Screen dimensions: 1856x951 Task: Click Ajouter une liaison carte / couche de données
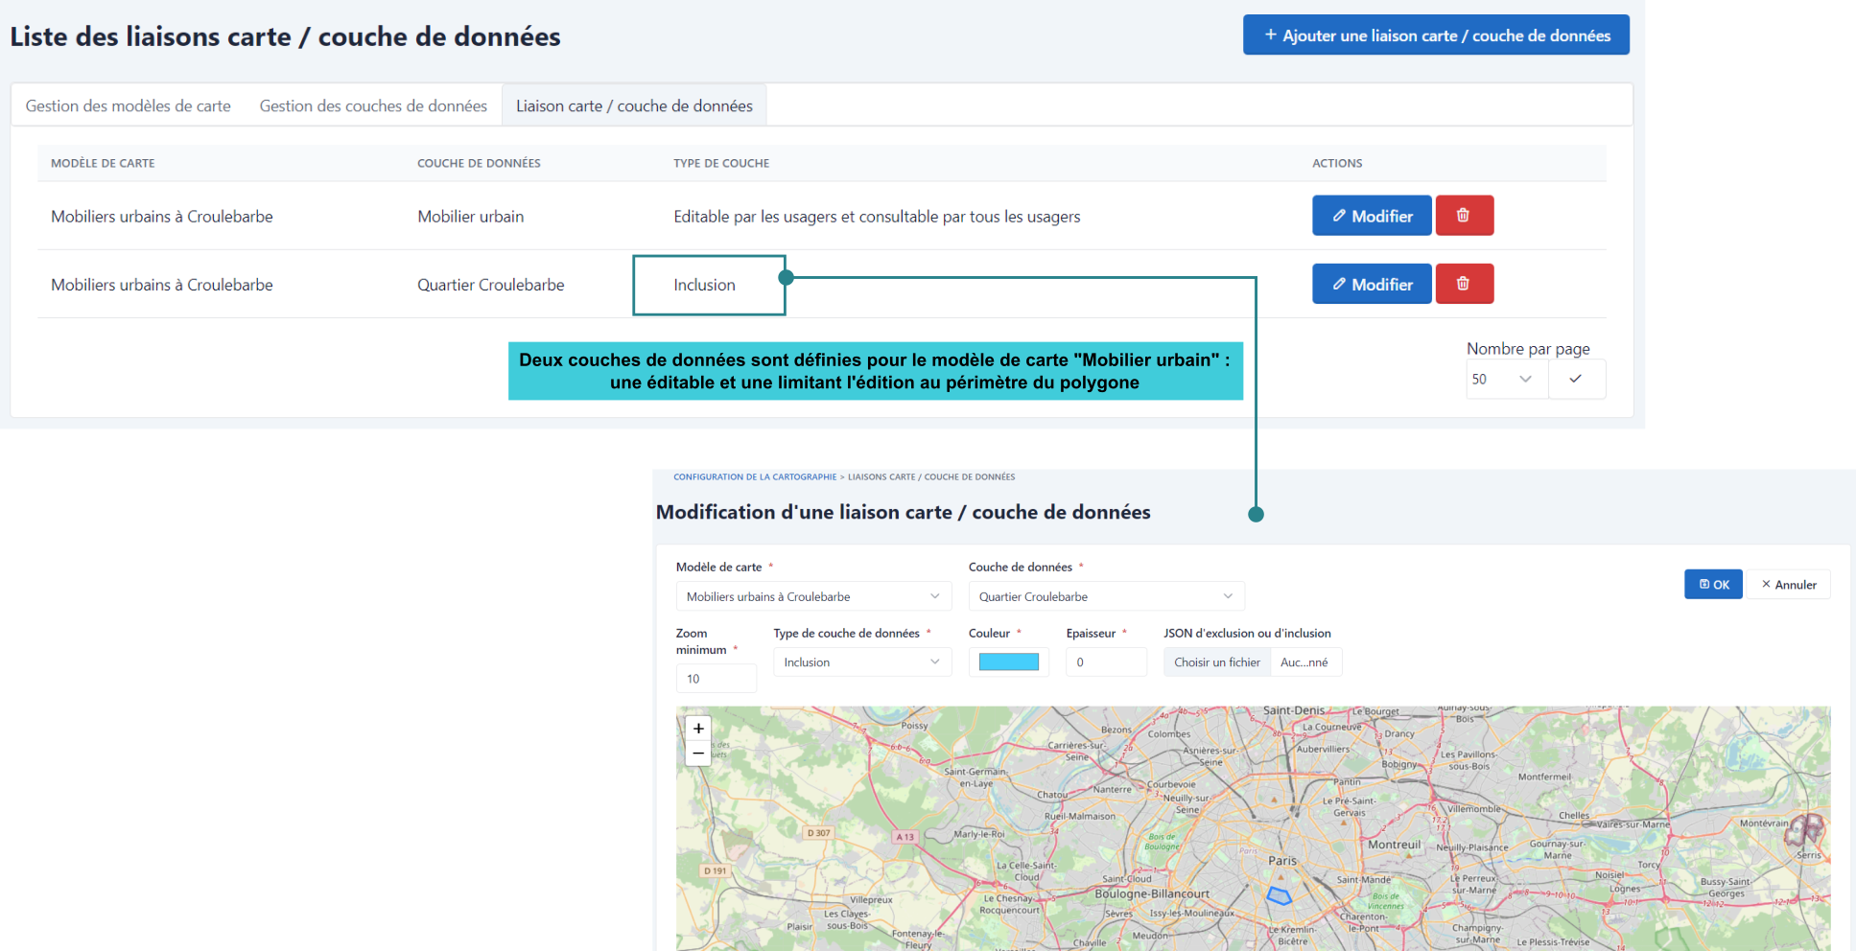(1436, 35)
